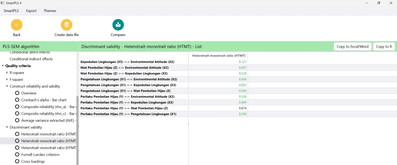Click the HTMT value 0.874
Screen dimensions: 397x165
click(243, 108)
